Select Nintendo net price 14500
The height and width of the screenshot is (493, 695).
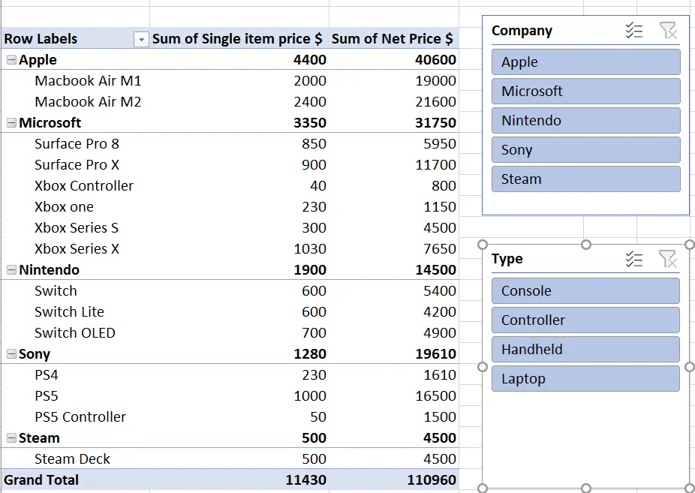click(435, 269)
